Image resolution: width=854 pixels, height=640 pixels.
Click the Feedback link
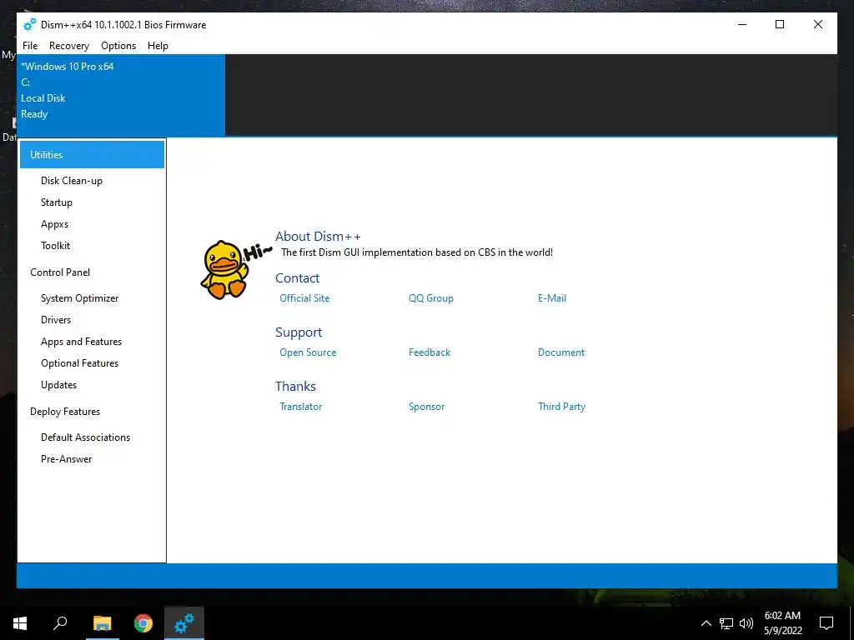pos(430,352)
